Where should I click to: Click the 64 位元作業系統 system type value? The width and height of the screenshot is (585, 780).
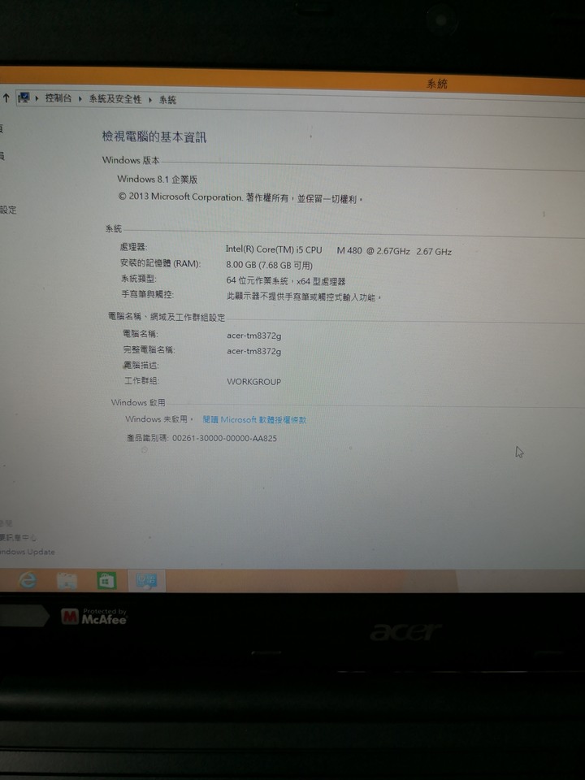285,281
